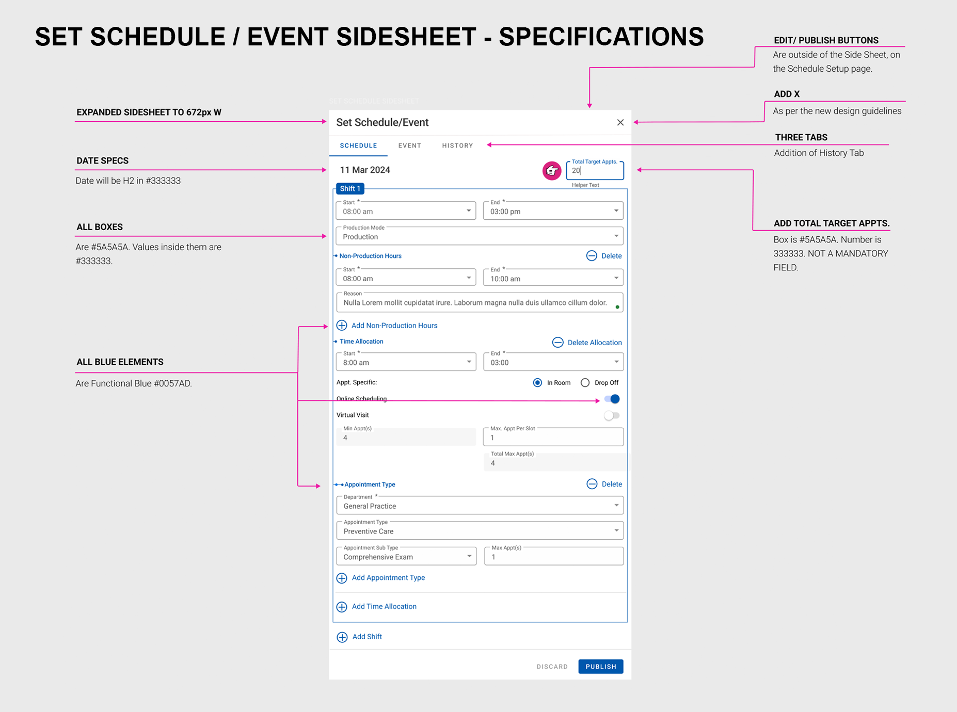Viewport: 957px width, 712px height.
Task: Click the plus icon for Add Time Allocation
Action: click(x=342, y=607)
